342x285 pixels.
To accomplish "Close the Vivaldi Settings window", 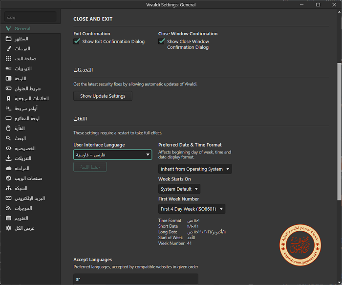I will click(334, 4).
